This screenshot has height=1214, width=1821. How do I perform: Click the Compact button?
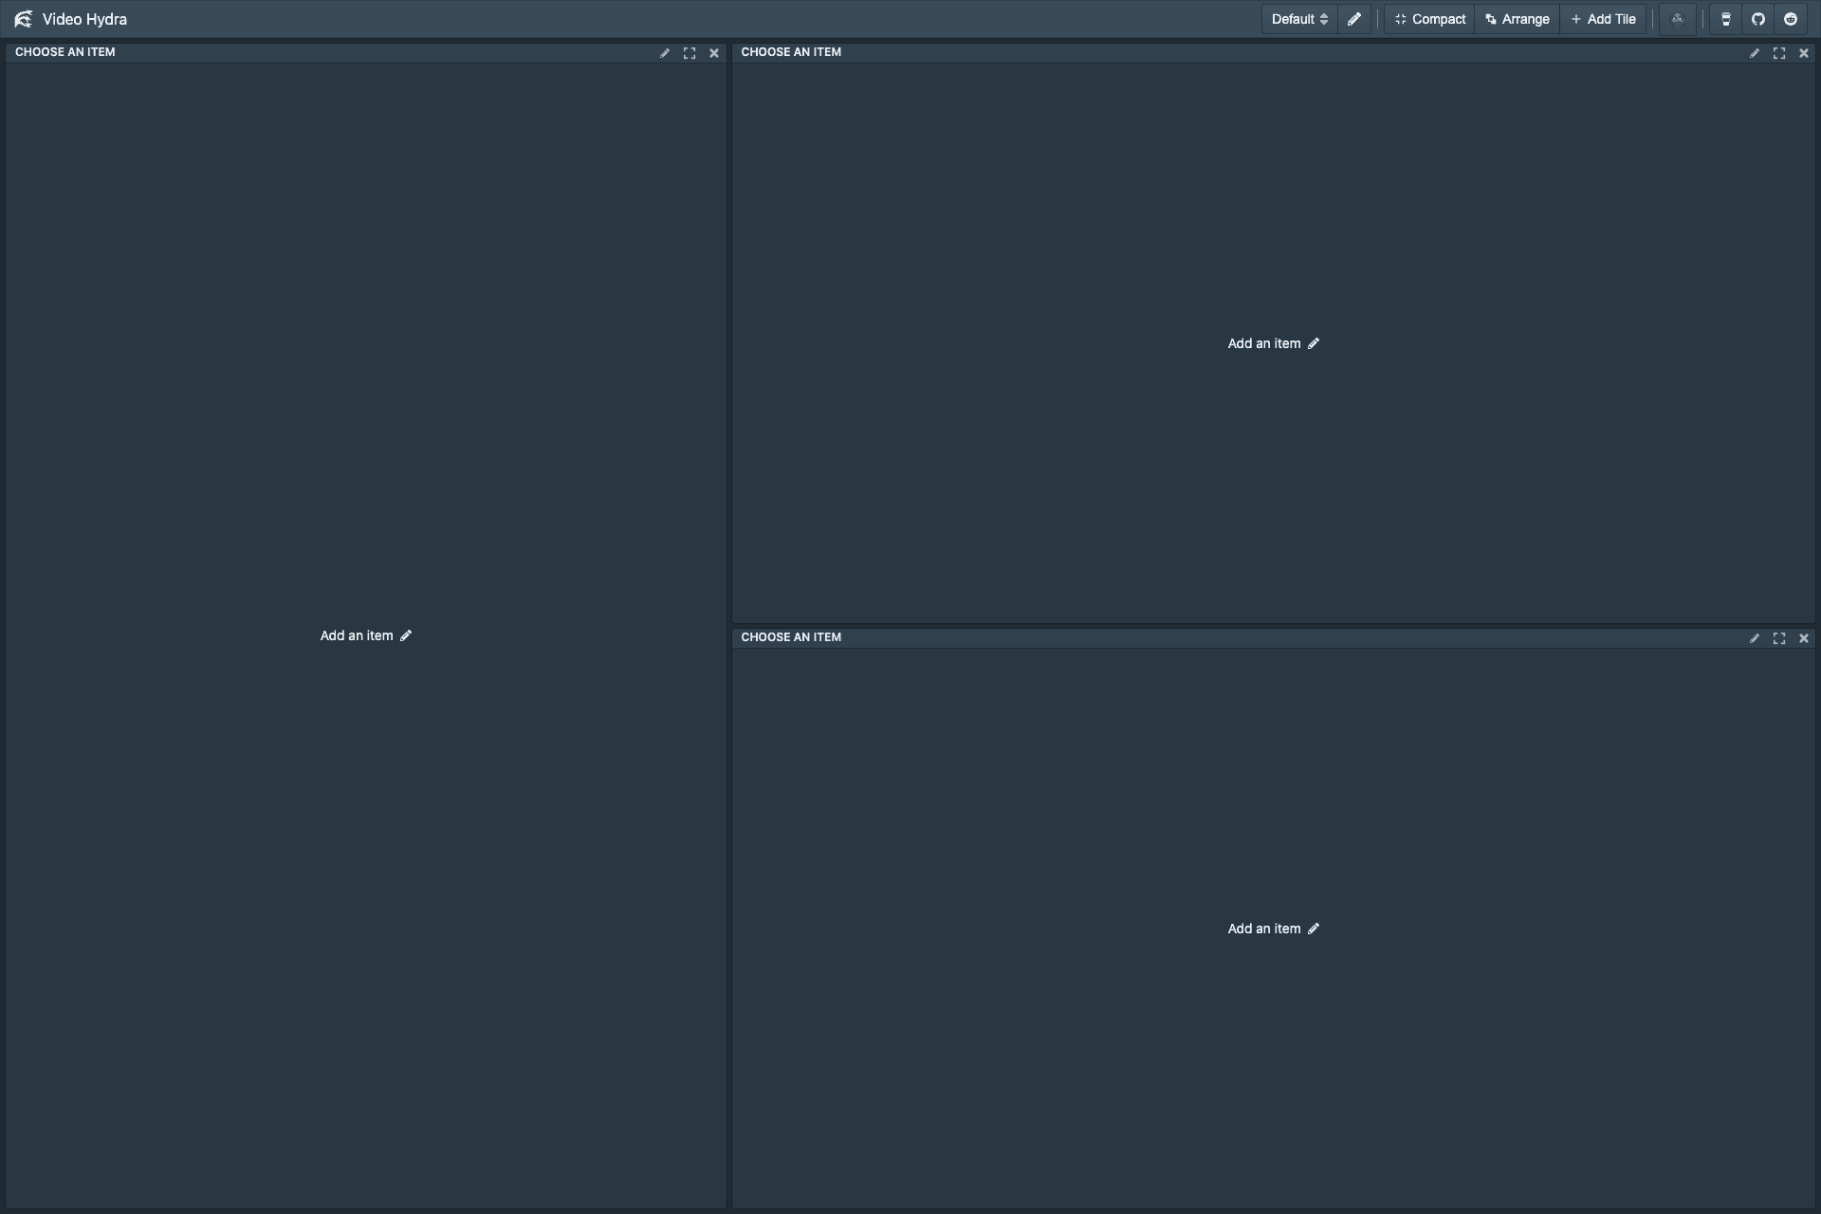pyautogui.click(x=1430, y=19)
